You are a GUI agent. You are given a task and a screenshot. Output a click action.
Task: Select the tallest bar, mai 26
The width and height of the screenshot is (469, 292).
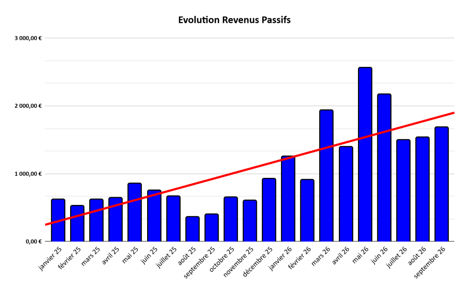[365, 154]
